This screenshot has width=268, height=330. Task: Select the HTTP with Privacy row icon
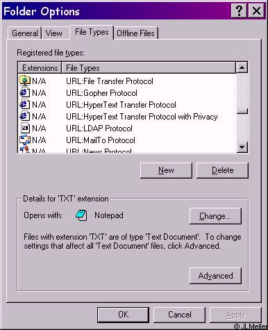(25, 116)
